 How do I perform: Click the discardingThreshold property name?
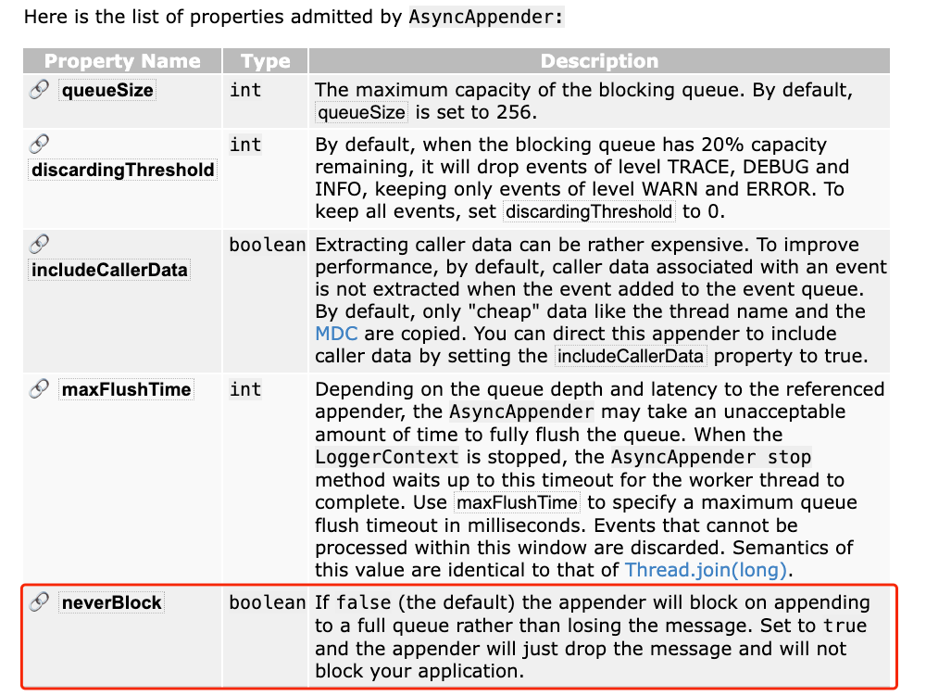click(123, 170)
